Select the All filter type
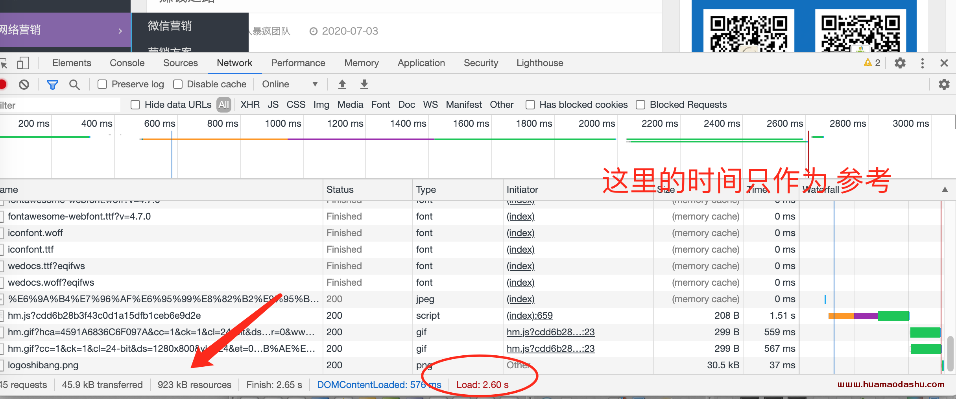 pyautogui.click(x=224, y=105)
